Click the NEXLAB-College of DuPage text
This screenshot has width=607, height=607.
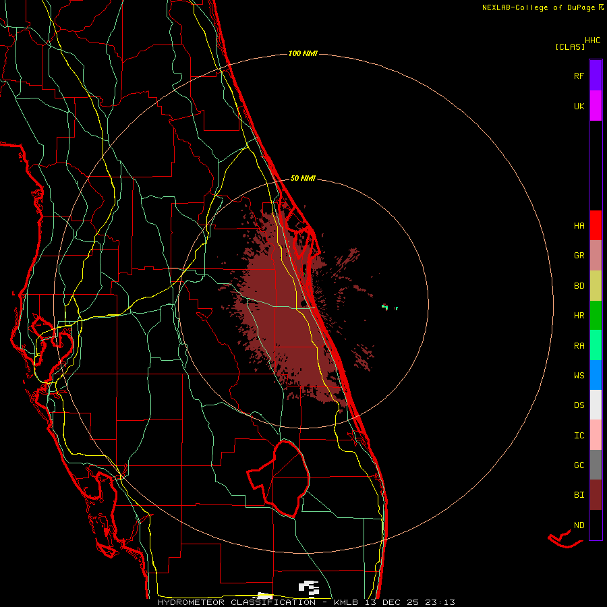538,7
